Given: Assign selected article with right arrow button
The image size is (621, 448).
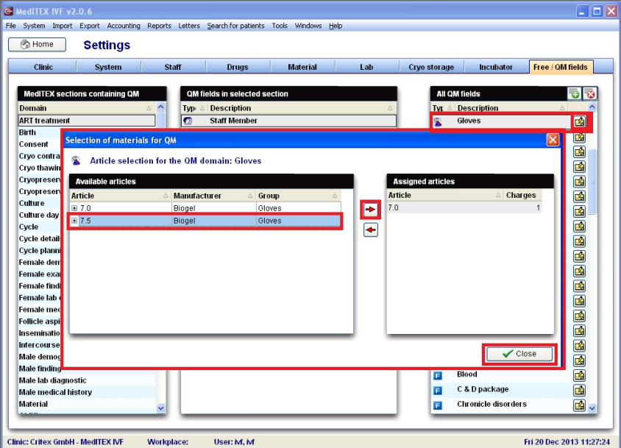Looking at the screenshot, I should [x=371, y=209].
